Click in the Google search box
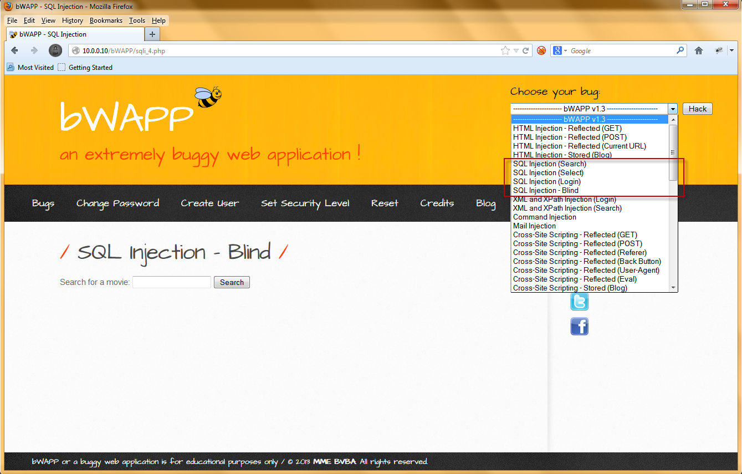This screenshot has width=742, height=474. pyautogui.click(x=621, y=50)
